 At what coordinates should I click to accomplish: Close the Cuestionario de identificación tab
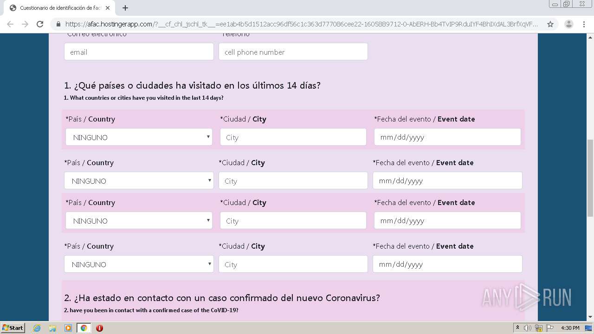[x=108, y=8]
